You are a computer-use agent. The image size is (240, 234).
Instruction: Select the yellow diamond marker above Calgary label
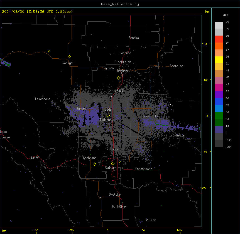click(x=113, y=164)
